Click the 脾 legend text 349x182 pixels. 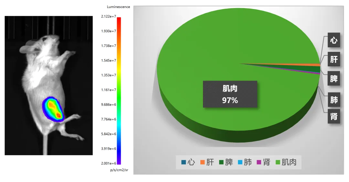(229, 162)
